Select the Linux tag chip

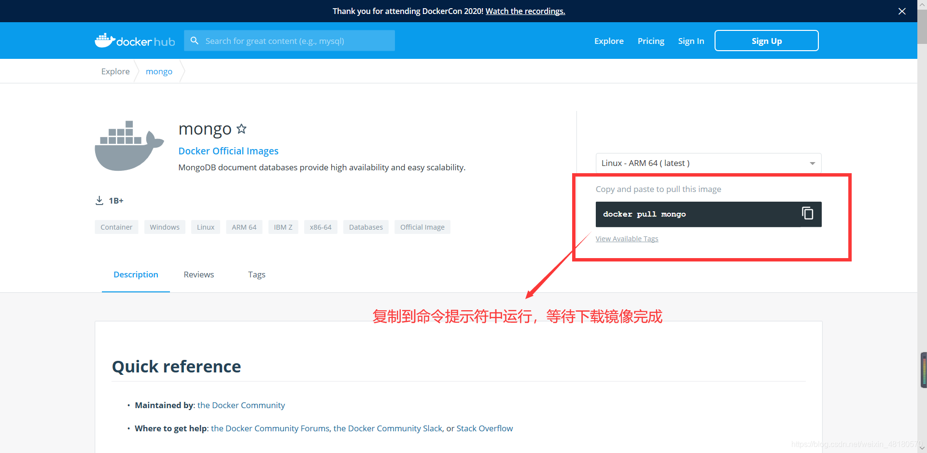click(x=206, y=227)
